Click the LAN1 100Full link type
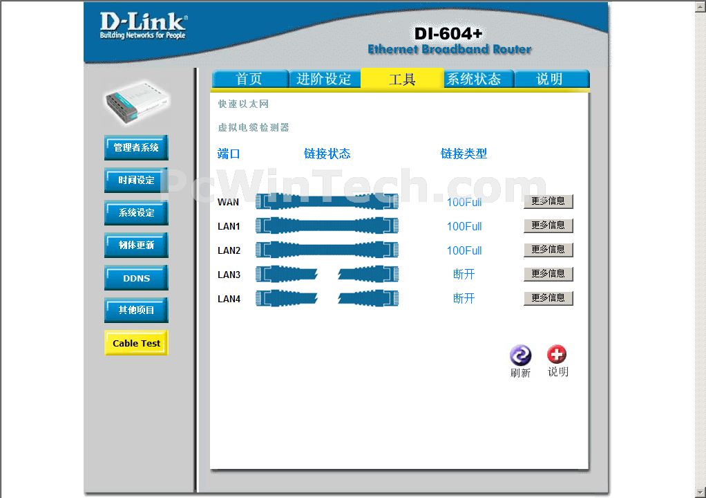Viewport: 706px width, 498px height. (x=464, y=226)
